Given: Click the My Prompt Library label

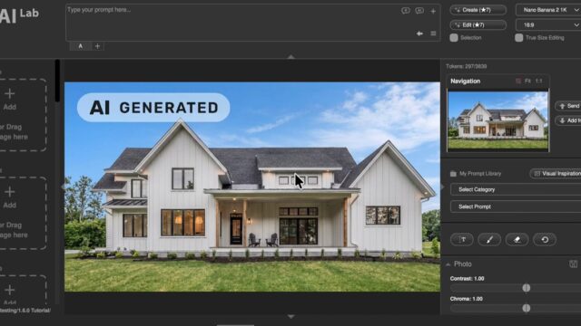Looking at the screenshot, I should [x=480, y=173].
